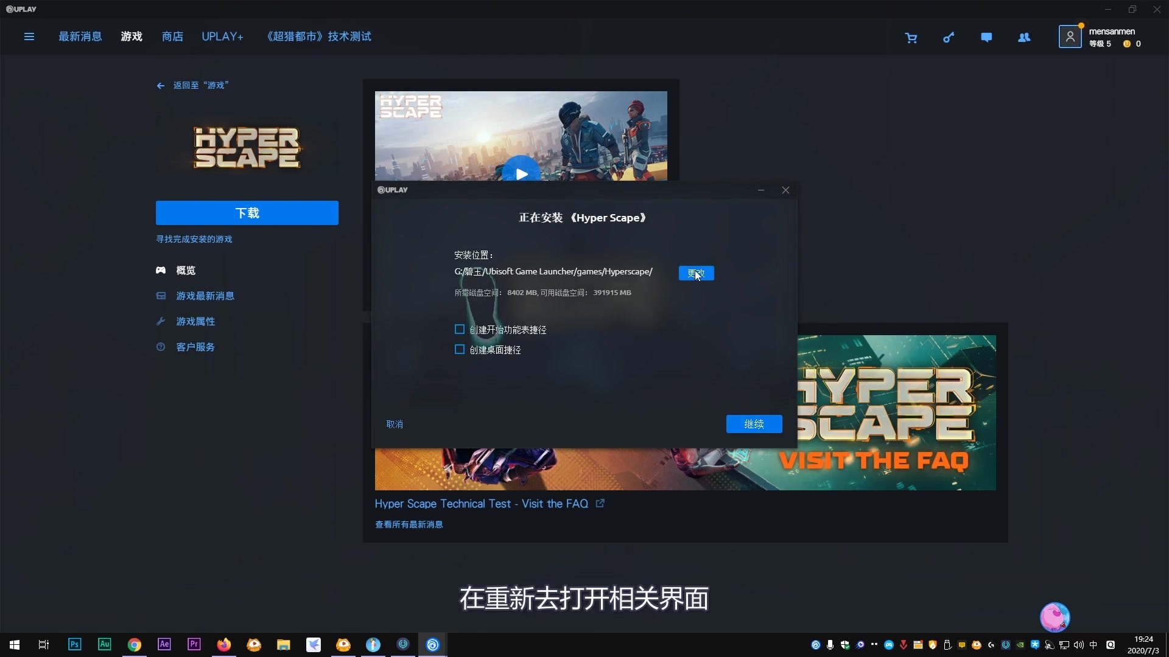Play the Hyper Scape trailer video

click(x=522, y=175)
